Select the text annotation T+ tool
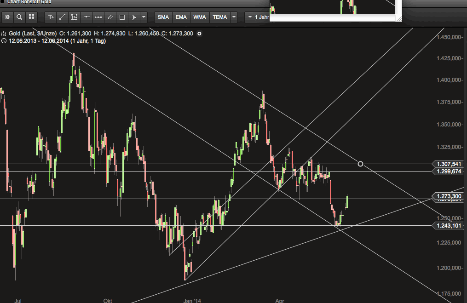This screenshot has height=303, width=467. pyautogui.click(x=51, y=17)
